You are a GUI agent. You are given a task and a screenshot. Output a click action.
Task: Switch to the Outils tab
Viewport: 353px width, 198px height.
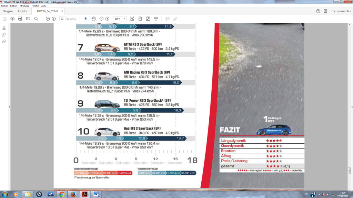(x=22, y=11)
